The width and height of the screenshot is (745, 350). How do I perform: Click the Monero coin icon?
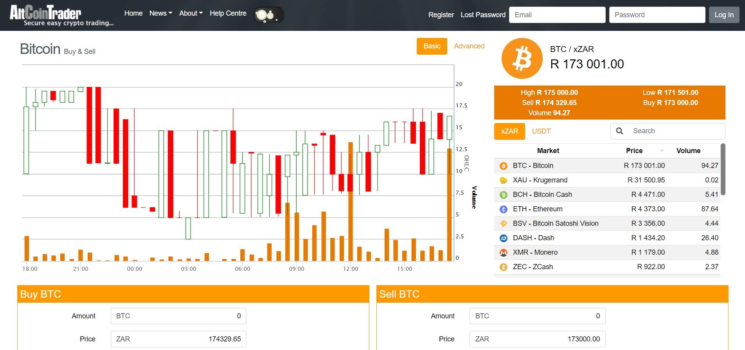tap(504, 253)
